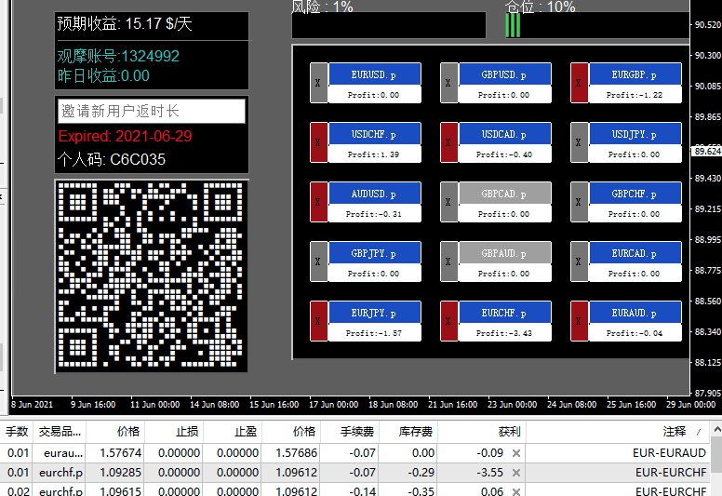The height and width of the screenshot is (496, 722).
Task: Close the EUR-EURAUD order with its X icon
Action: [516, 453]
